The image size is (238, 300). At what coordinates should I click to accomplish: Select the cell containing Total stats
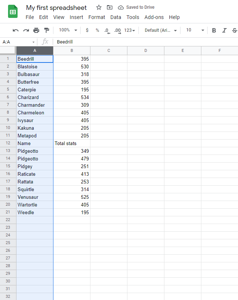(x=72, y=143)
